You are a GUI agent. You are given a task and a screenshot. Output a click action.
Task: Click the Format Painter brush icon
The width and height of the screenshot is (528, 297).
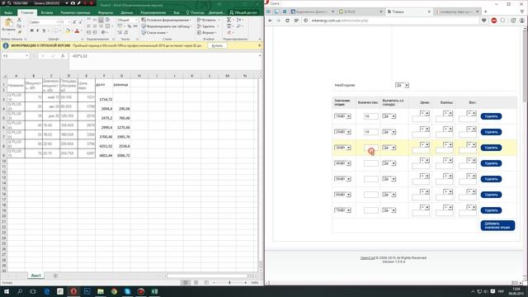pyautogui.click(x=19, y=32)
